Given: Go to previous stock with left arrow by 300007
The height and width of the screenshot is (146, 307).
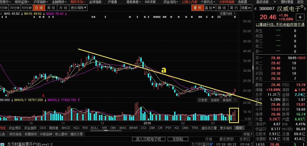Looking at the screenshot, I should click(x=255, y=9).
